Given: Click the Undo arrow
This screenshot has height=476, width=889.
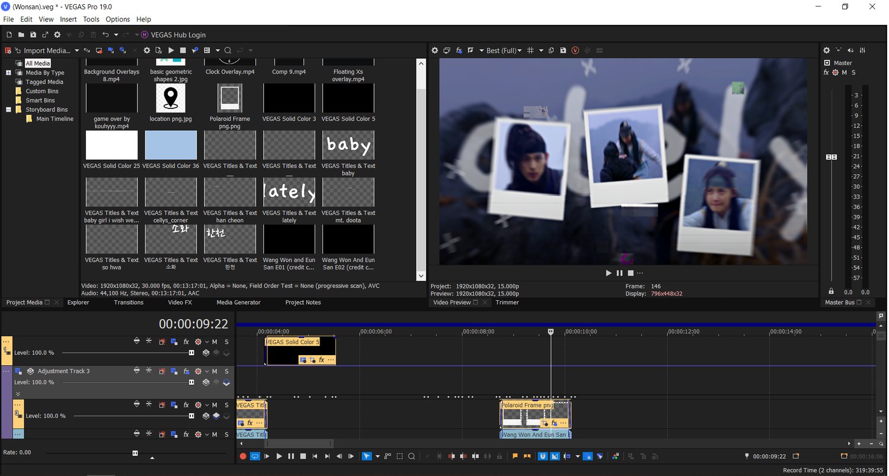Looking at the screenshot, I should (x=105, y=35).
